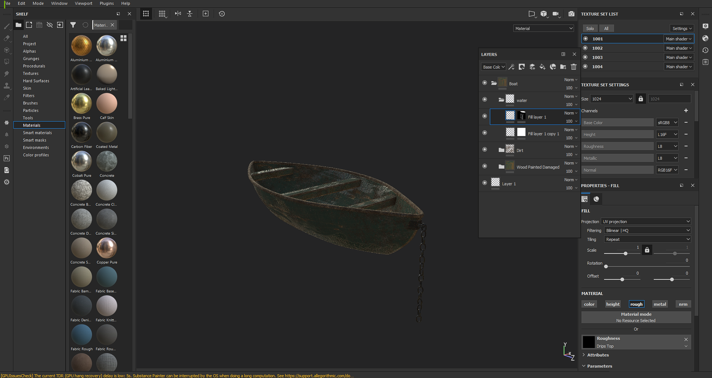The height and width of the screenshot is (378, 712).
Task: Hide Fill layer 1
Action: point(485,116)
